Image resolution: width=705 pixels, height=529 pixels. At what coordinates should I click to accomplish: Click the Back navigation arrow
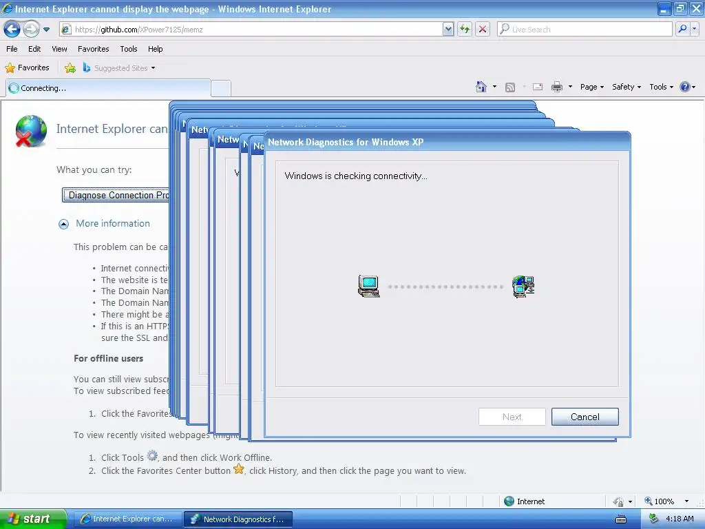tap(12, 30)
